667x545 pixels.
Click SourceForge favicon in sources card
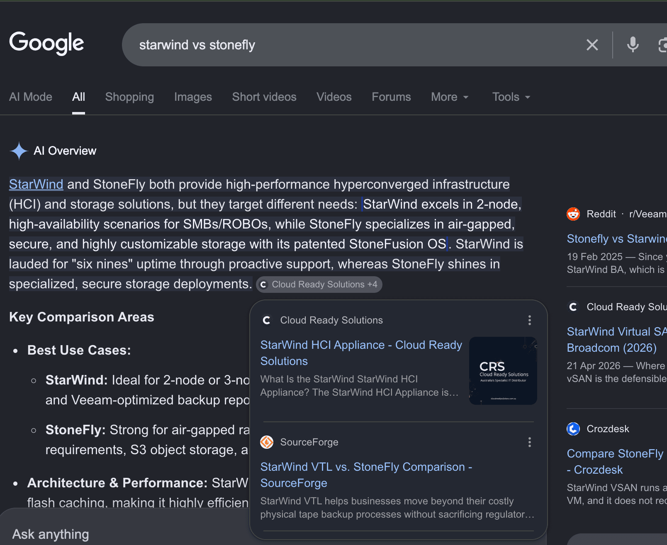coord(267,442)
